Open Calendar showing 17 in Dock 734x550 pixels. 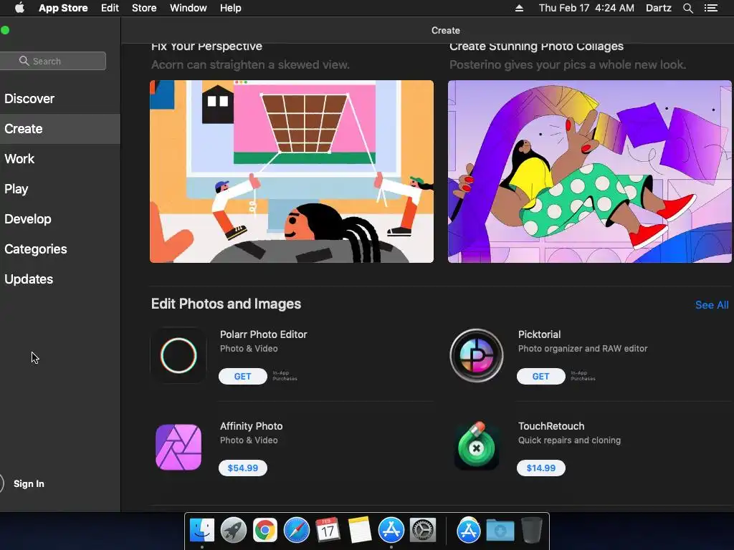(328, 531)
